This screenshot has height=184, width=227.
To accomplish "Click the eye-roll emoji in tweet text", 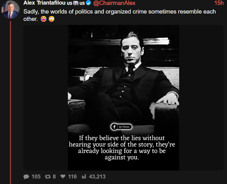I will (x=51, y=19).
